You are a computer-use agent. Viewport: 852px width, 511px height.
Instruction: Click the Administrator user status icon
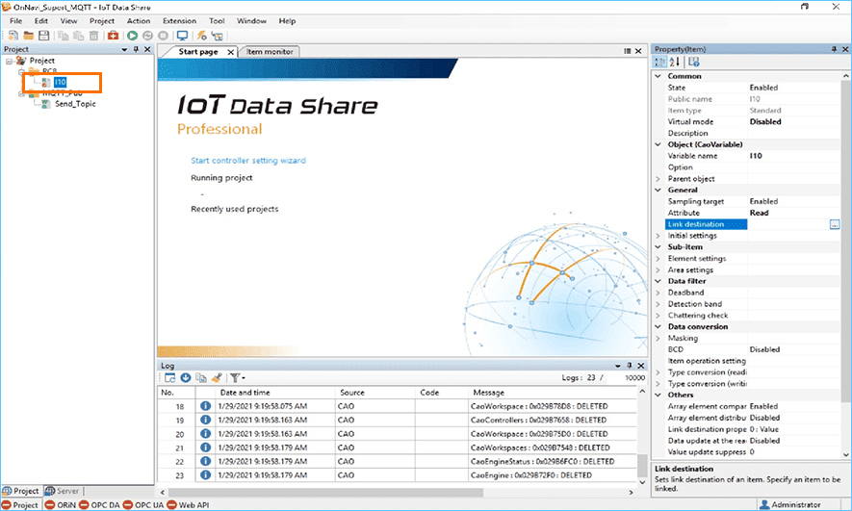(x=764, y=504)
